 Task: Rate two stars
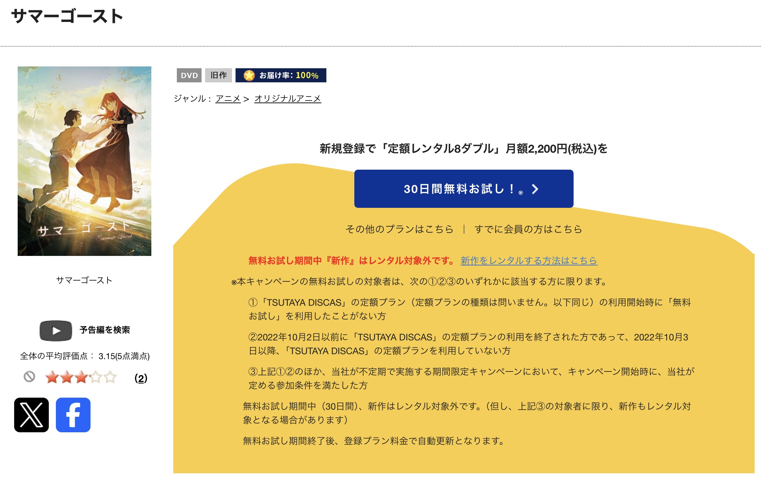coord(66,377)
